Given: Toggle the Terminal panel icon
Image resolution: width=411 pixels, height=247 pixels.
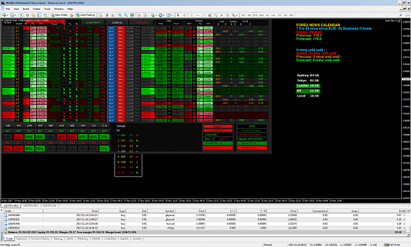Looking at the screenshot, I should click(x=39, y=15).
